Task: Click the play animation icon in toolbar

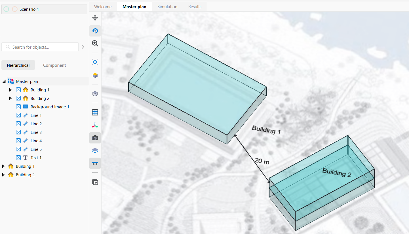Action: pyautogui.click(x=95, y=182)
